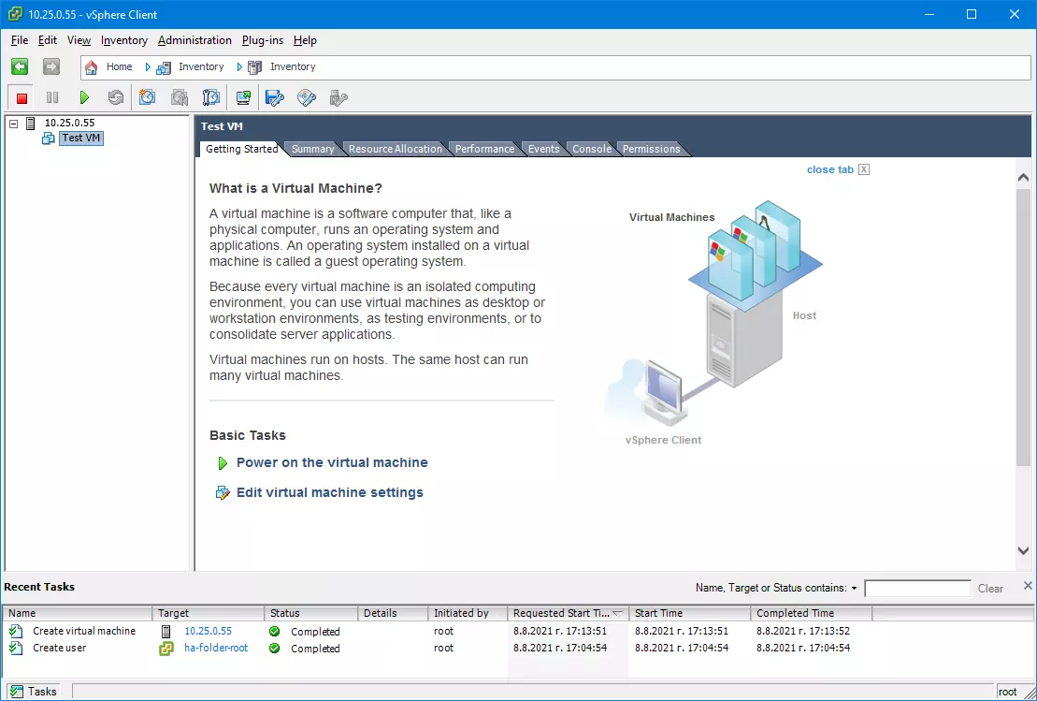This screenshot has width=1037, height=701.
Task: Click the host server icon beside 10.25.0.55
Action: click(31, 123)
